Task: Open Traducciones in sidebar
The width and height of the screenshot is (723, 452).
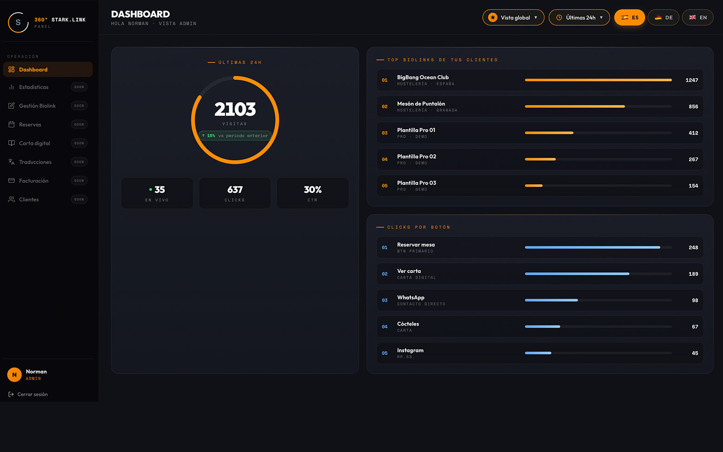Action: click(48, 162)
